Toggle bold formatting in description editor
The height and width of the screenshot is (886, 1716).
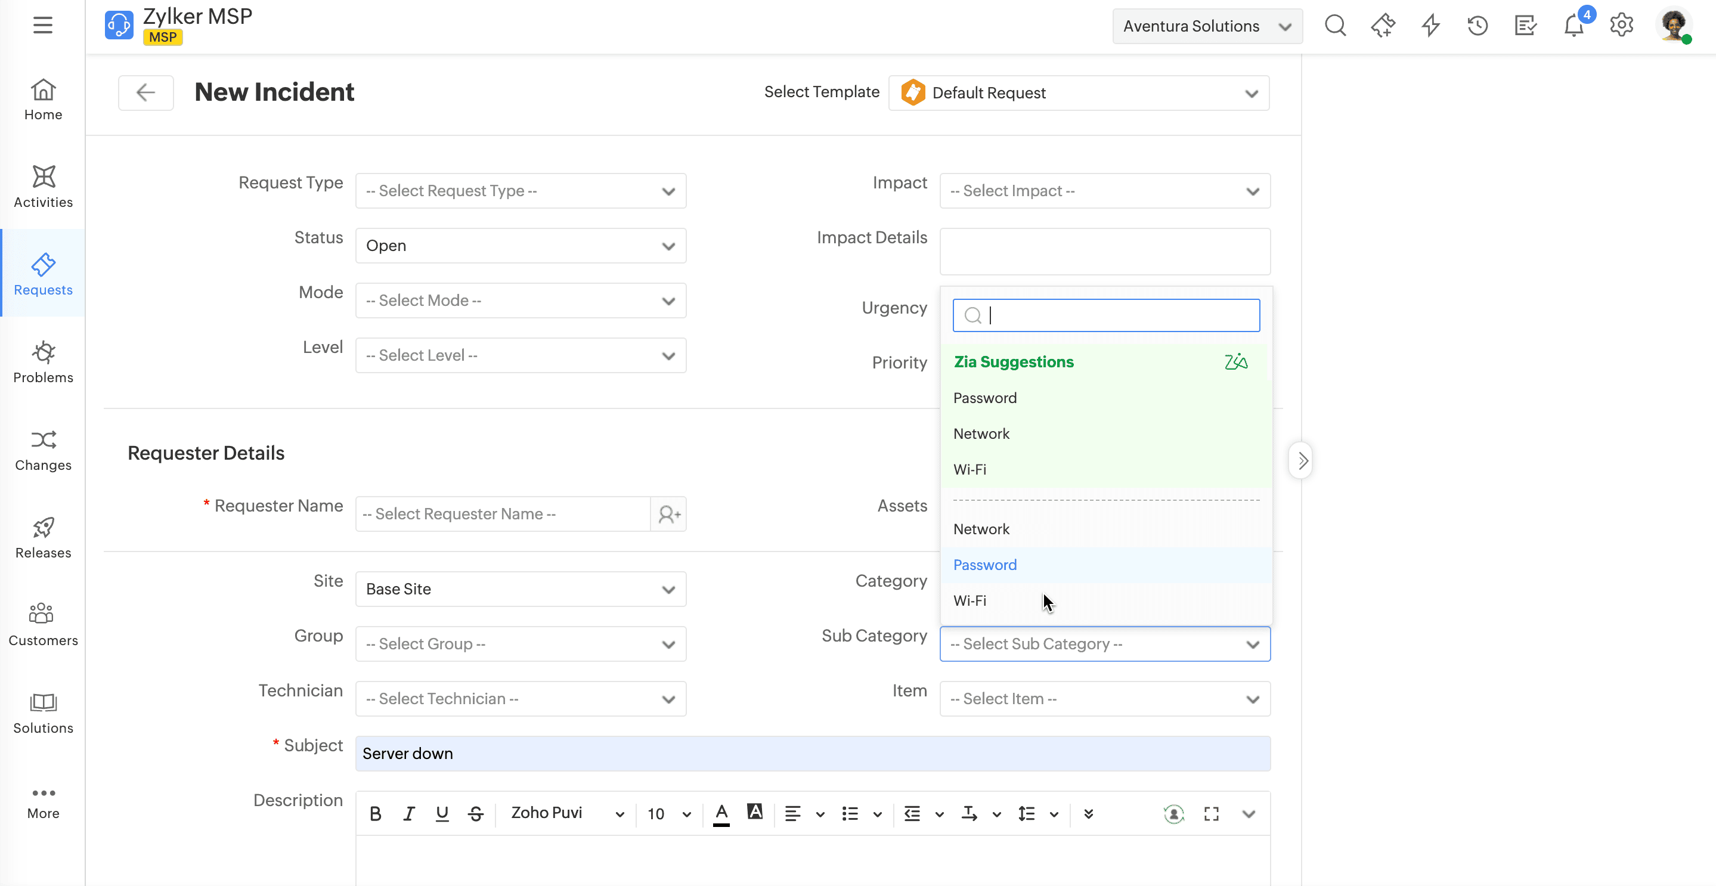point(375,813)
